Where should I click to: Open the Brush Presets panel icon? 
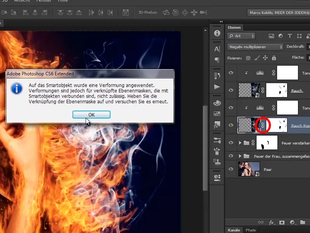coord(217,141)
